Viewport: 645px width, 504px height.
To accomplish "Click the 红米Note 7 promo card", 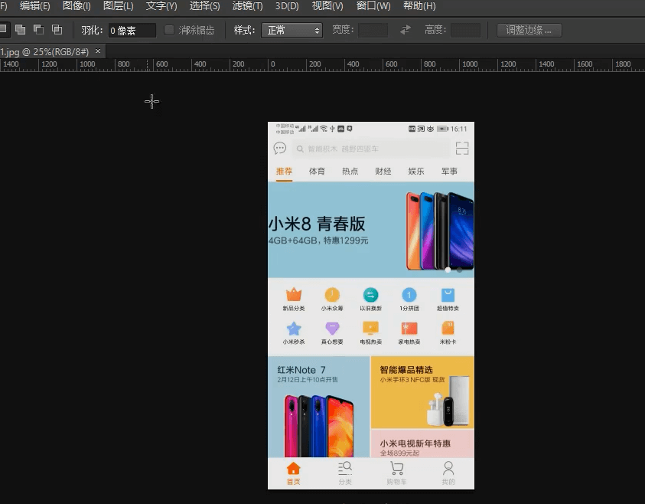I will [319, 407].
